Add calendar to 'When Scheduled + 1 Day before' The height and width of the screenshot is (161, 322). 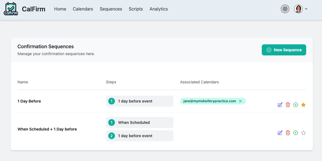(296, 133)
